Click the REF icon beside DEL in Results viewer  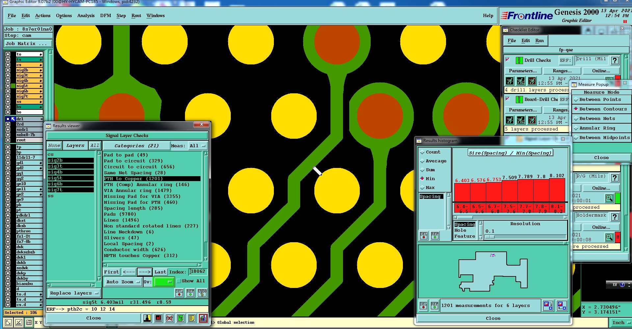click(x=190, y=293)
